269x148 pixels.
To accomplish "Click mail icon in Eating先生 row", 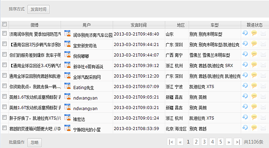I will (263, 86).
